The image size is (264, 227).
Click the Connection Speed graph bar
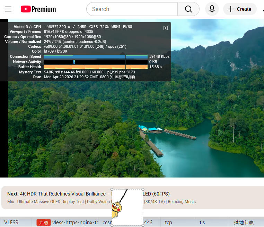click(95, 56)
